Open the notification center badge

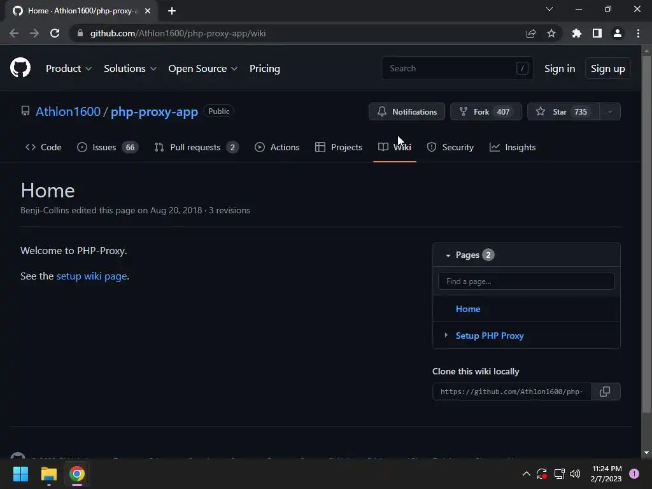coord(634,474)
